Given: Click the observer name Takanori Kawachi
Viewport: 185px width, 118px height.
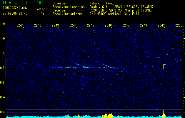Looking at the screenshot, I should click(104, 3).
